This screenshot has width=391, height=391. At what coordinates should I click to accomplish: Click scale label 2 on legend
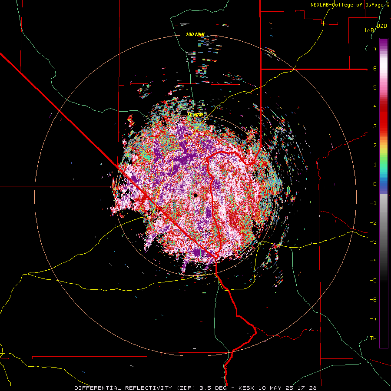(375, 146)
